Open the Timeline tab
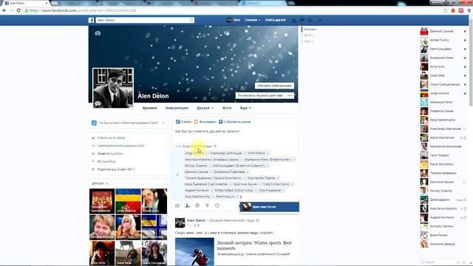Viewport: 473px width, 266px height. click(x=149, y=108)
